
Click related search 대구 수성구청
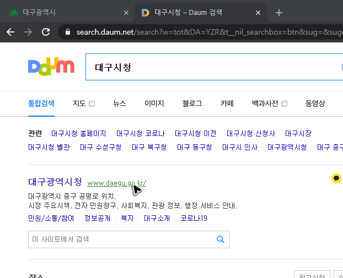(x=100, y=147)
